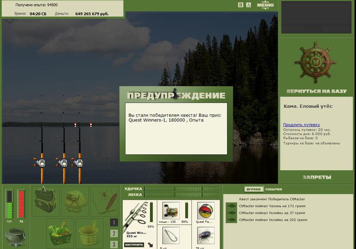This screenshot has height=249, width=356.
Task: Click the money value 649 265 679 руб.
Action: click(92, 14)
